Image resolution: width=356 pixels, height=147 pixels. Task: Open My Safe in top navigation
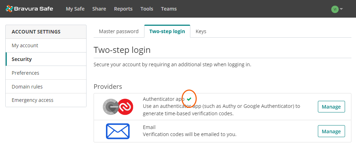75,9
